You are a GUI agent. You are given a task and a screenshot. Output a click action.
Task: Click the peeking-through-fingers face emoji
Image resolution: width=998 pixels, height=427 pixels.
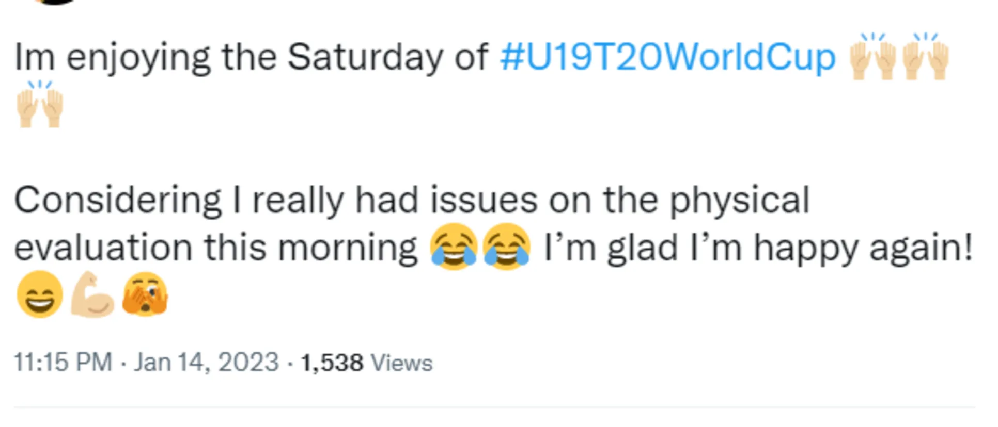145,294
